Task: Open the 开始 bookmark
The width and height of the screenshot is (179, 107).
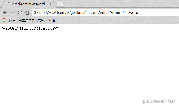Action: click(x=52, y=20)
